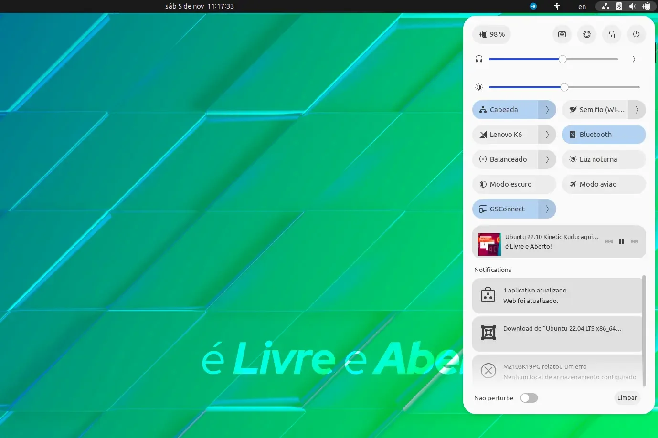The height and width of the screenshot is (438, 658).
Task: Toggle Sem fio Wi-Fi
Action: point(595,110)
